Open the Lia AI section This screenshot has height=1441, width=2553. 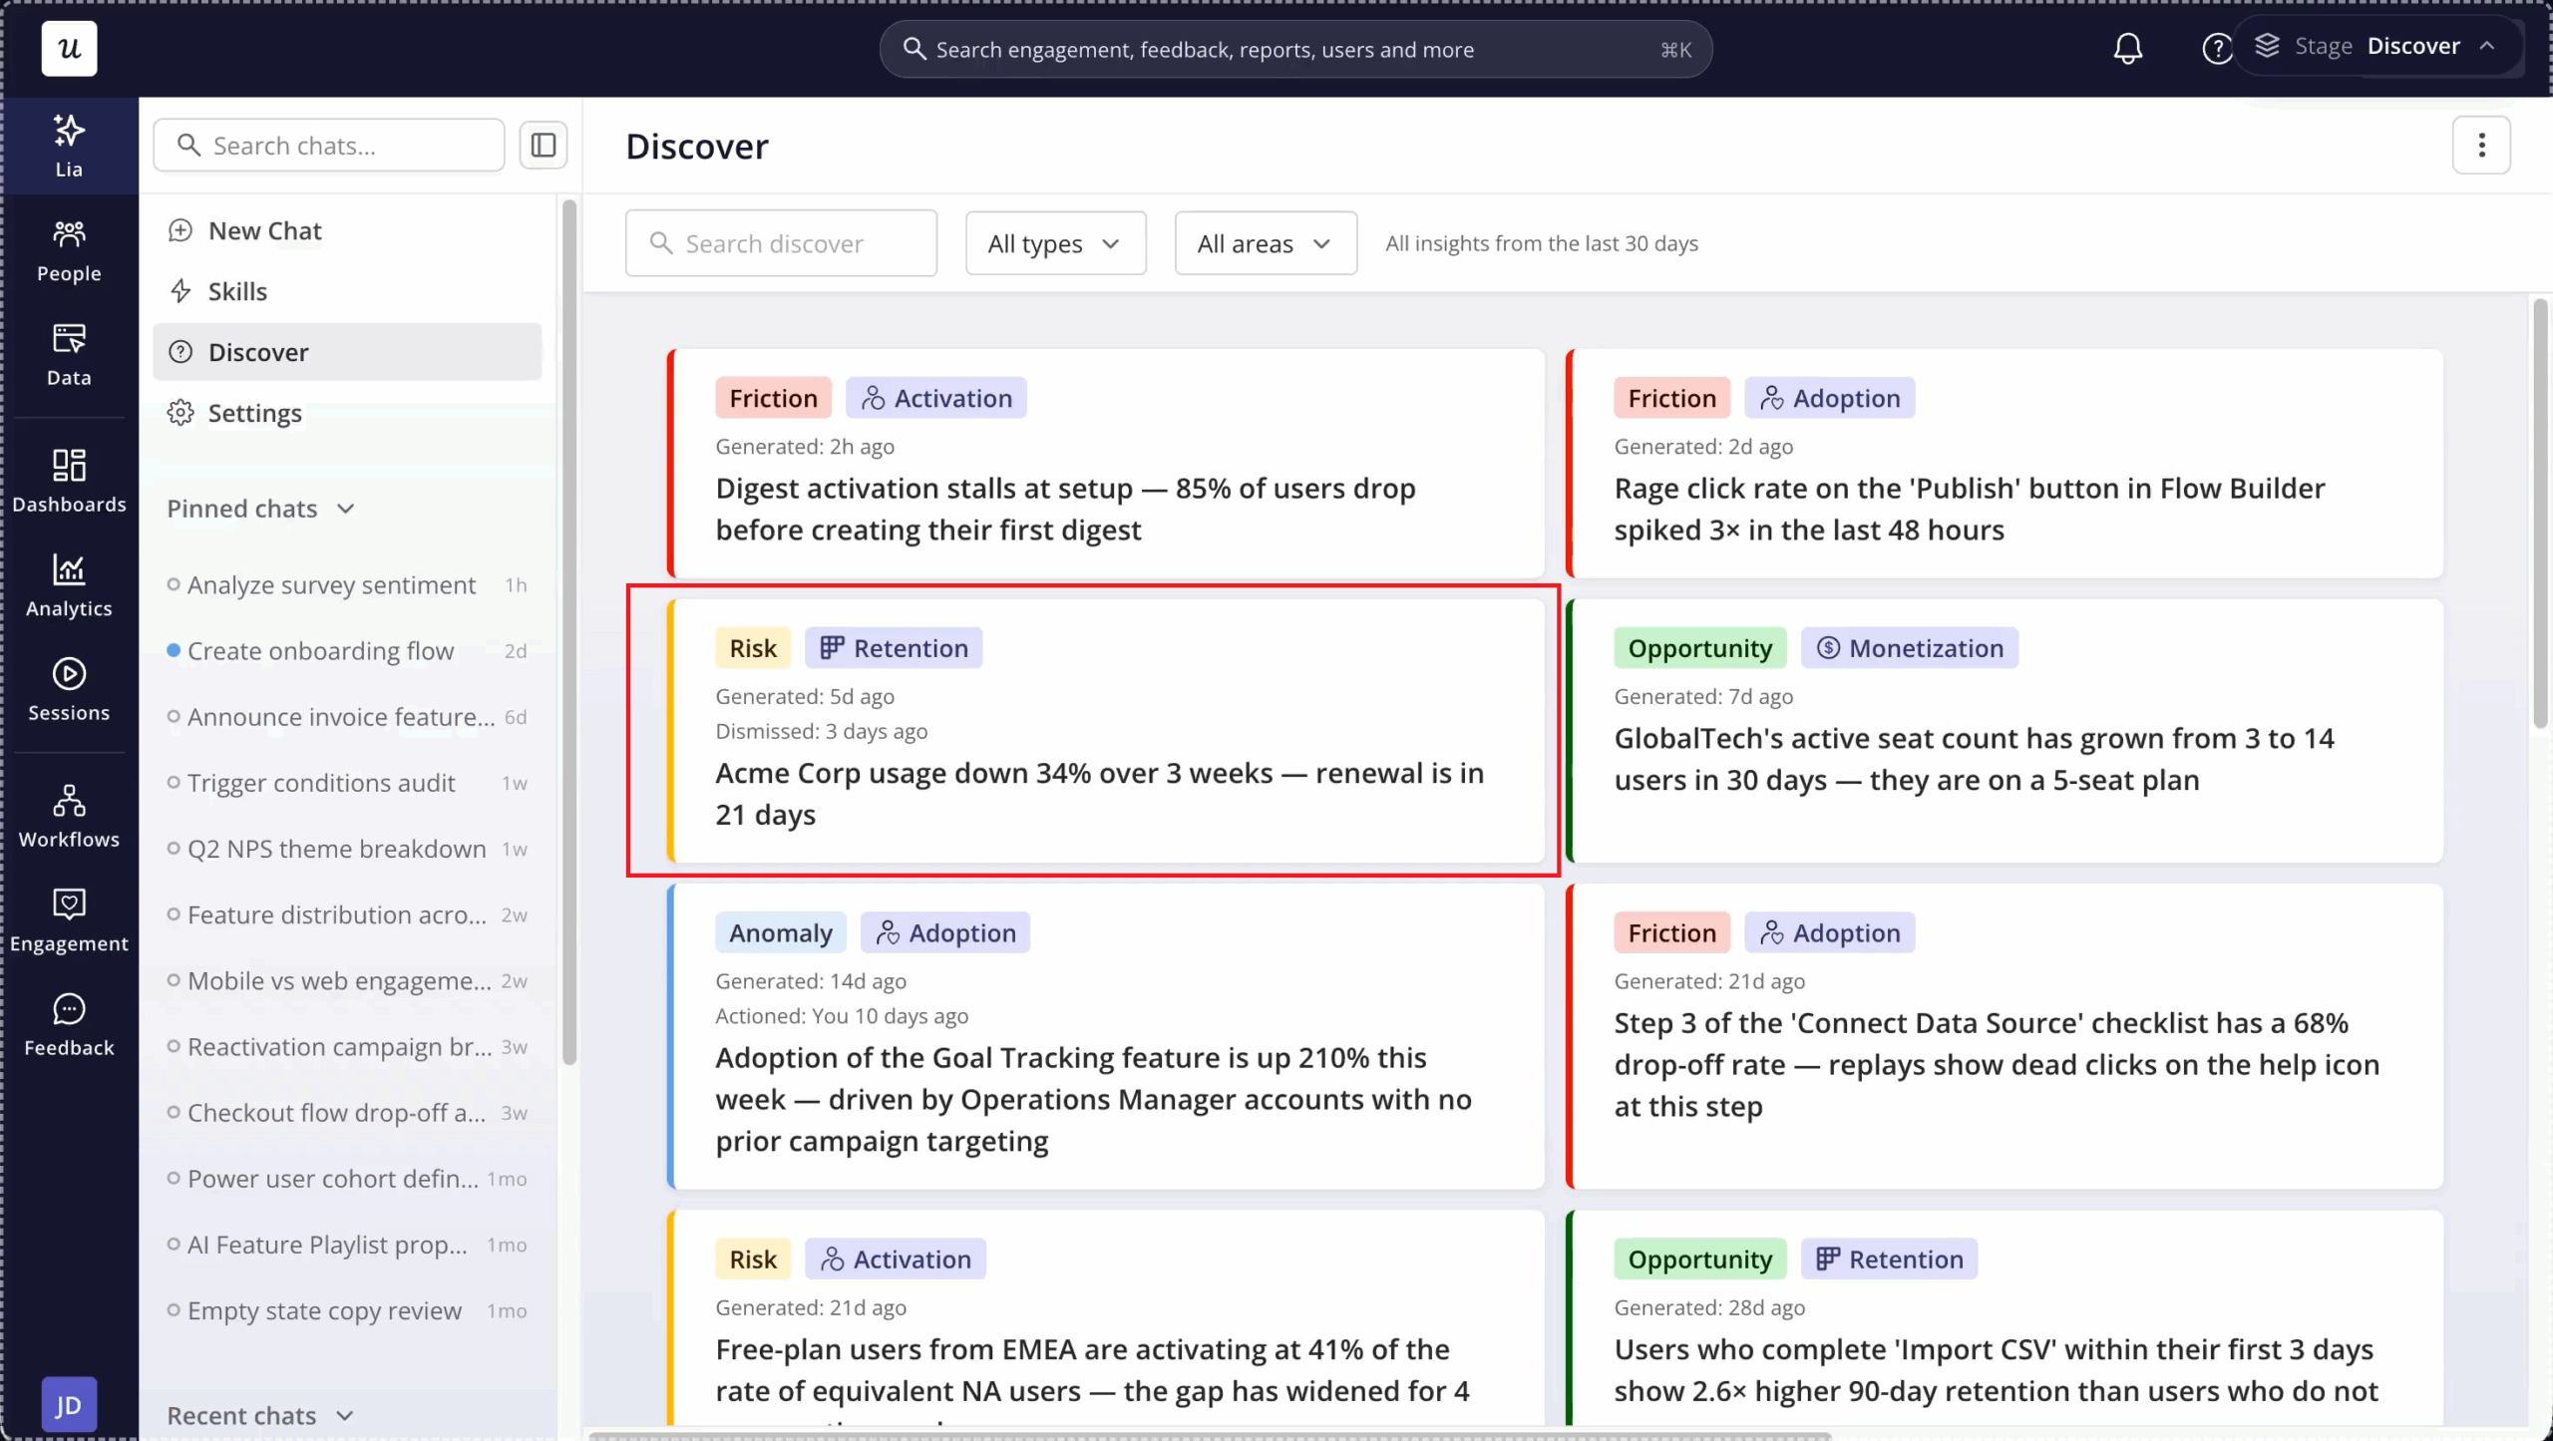(x=69, y=146)
